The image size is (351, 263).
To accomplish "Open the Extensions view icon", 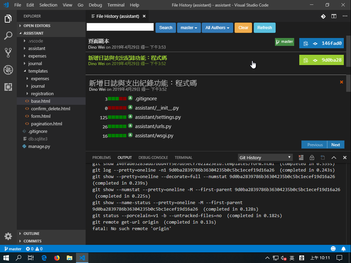I will coord(8,87).
